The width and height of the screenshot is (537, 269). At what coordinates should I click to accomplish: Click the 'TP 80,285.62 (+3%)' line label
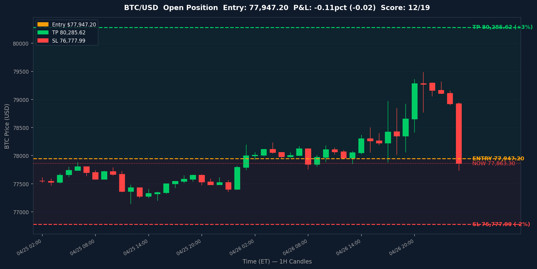[x=503, y=27]
